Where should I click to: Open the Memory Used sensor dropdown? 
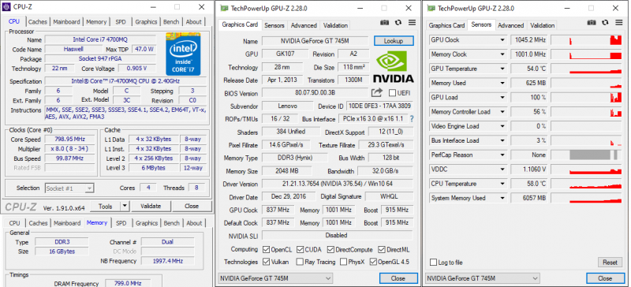pos(502,83)
